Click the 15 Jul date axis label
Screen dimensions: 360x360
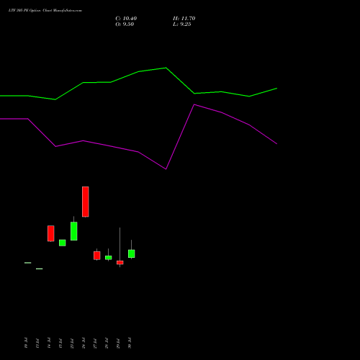click(x=60, y=343)
